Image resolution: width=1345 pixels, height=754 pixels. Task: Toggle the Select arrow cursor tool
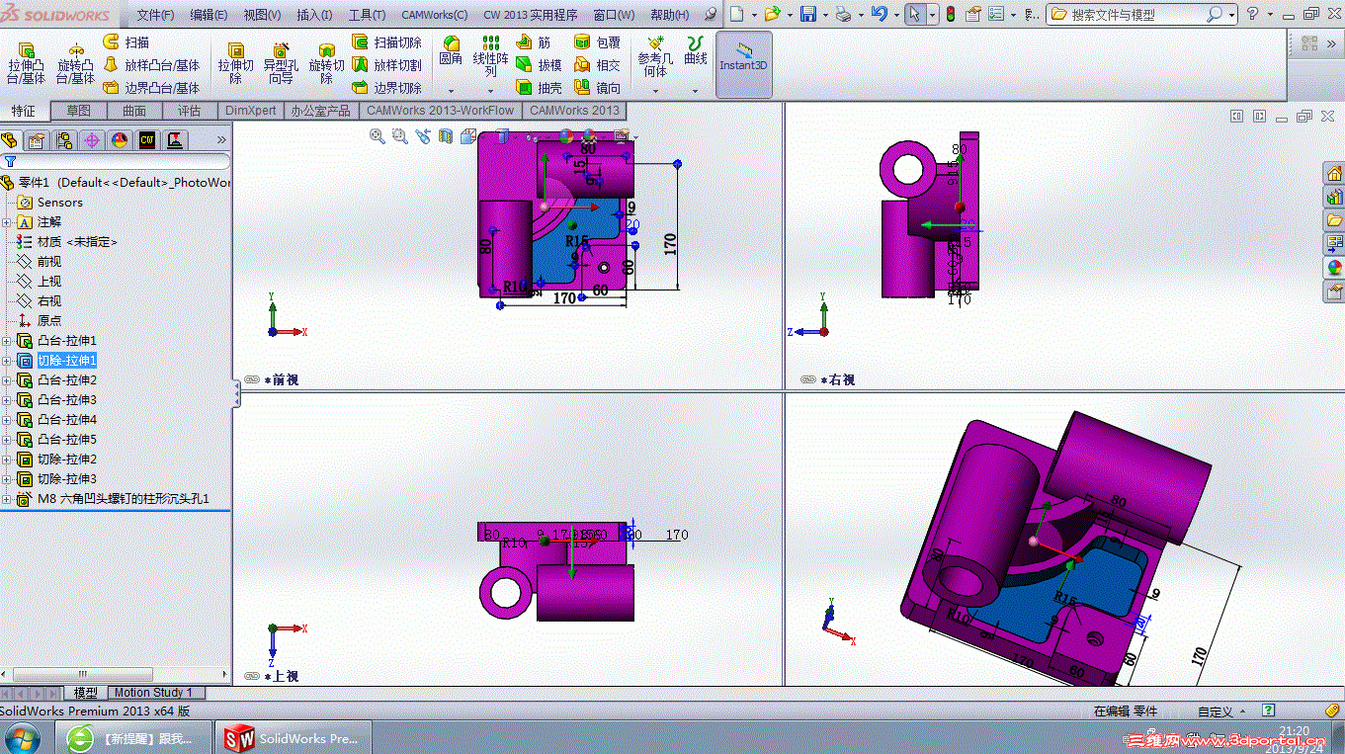pos(914,14)
